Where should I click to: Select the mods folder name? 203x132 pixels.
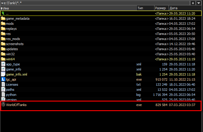pos(10,24)
